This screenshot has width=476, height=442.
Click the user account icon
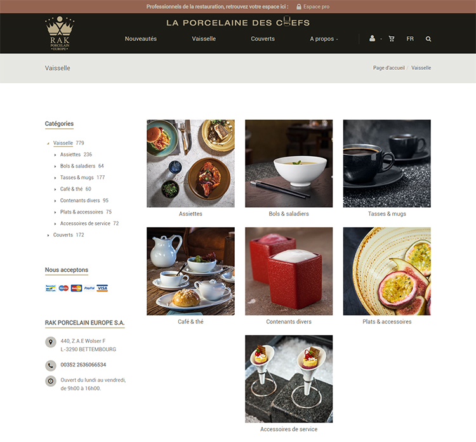tap(372, 38)
